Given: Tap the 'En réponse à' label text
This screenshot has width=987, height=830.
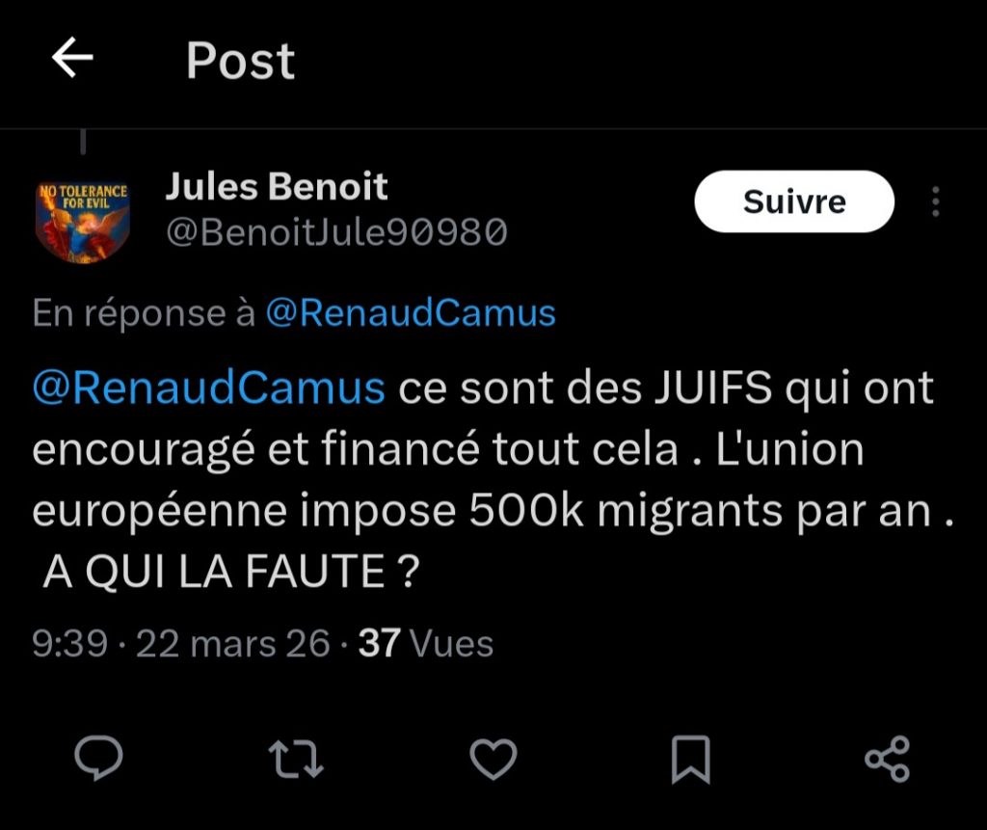Looking at the screenshot, I should click(144, 313).
